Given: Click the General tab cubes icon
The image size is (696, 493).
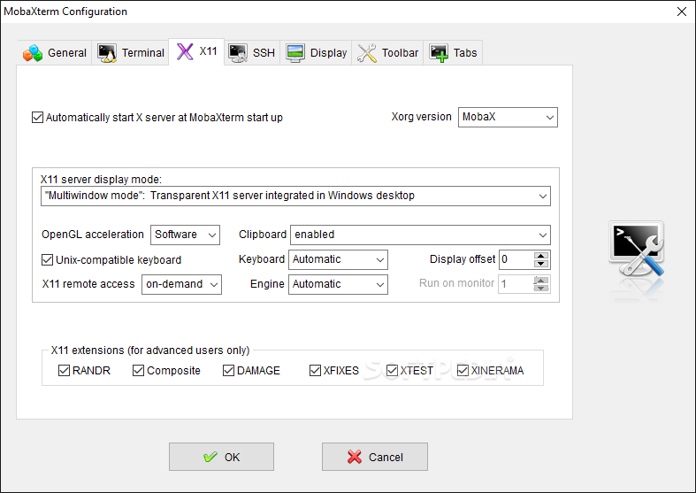Looking at the screenshot, I should (33, 52).
